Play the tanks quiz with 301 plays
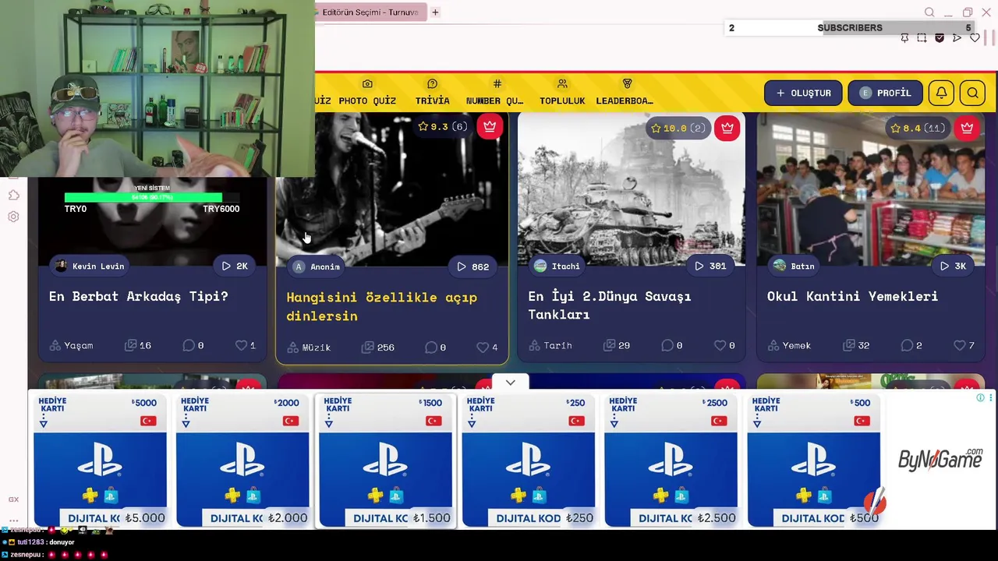The height and width of the screenshot is (561, 998). pyautogui.click(x=711, y=266)
